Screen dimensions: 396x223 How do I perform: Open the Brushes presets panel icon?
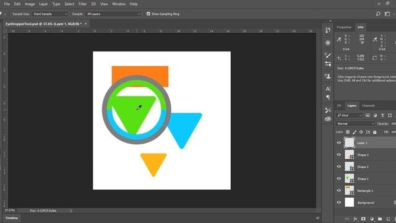[x=328, y=64]
